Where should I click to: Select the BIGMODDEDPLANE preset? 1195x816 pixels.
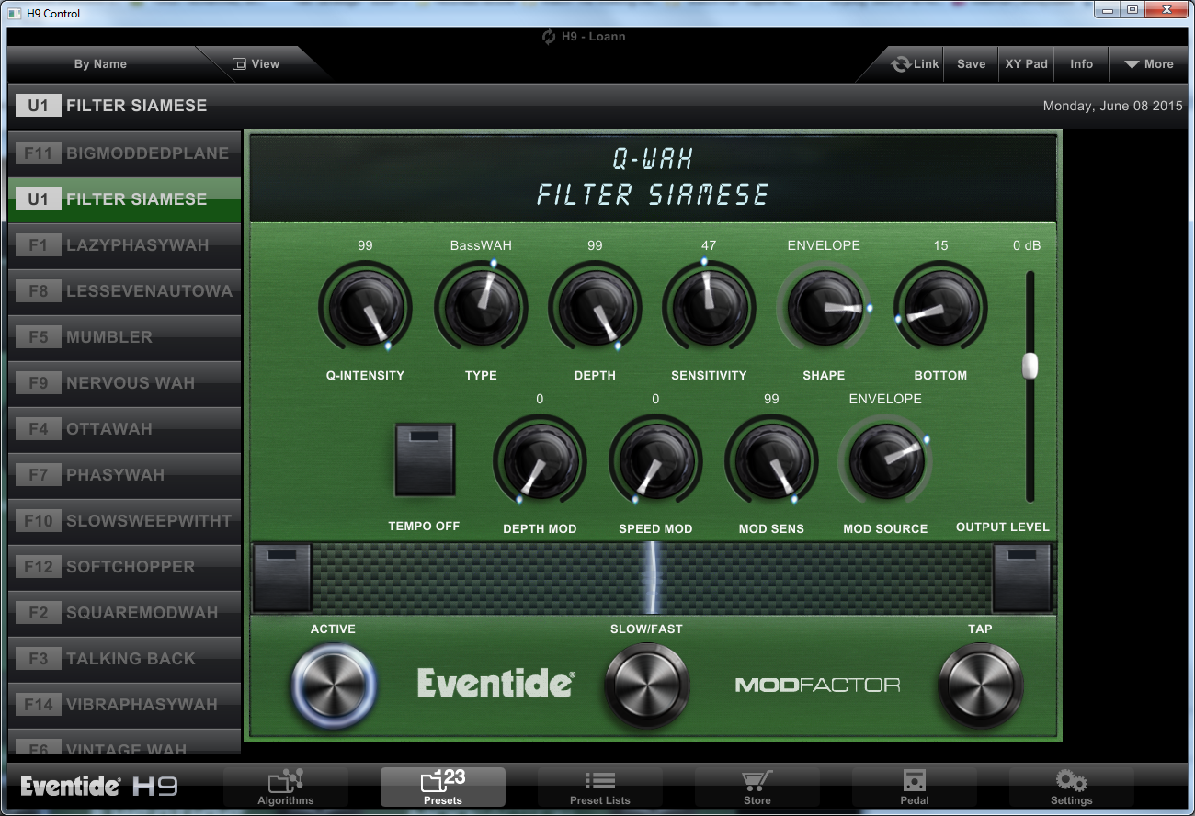[x=124, y=153]
